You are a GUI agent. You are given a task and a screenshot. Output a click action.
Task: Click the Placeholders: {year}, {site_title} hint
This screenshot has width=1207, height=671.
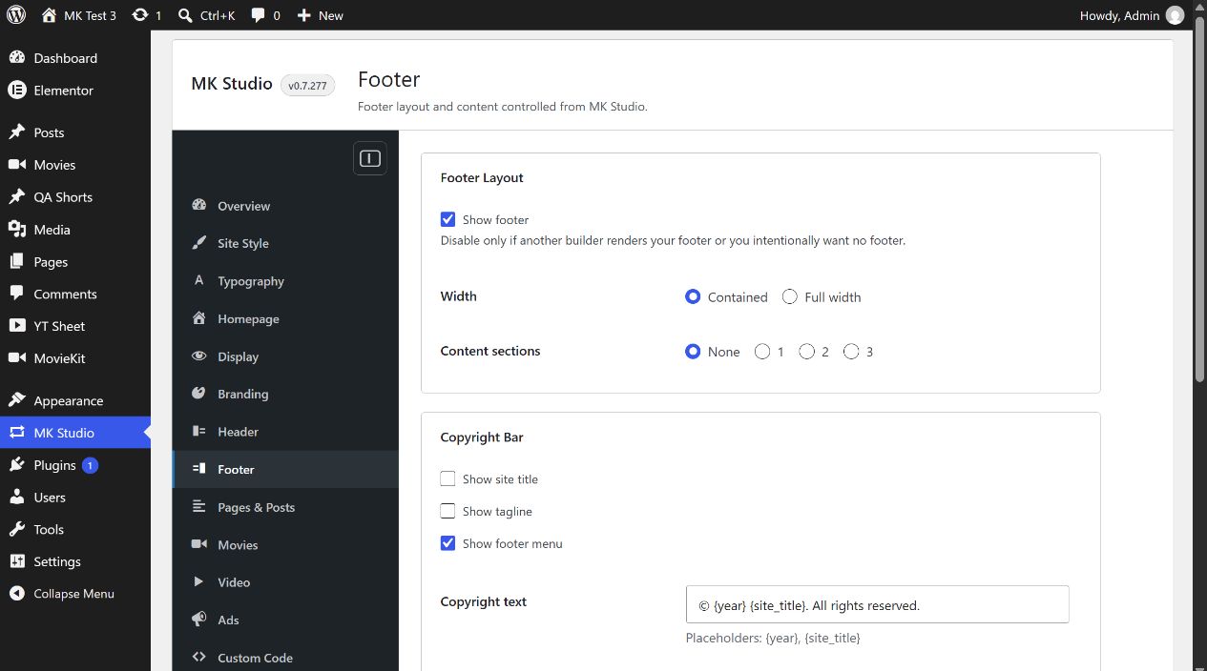pyautogui.click(x=773, y=638)
